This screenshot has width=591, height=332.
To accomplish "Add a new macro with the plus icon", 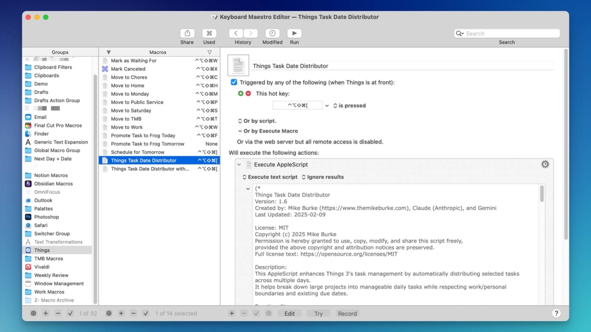I will point(121,313).
